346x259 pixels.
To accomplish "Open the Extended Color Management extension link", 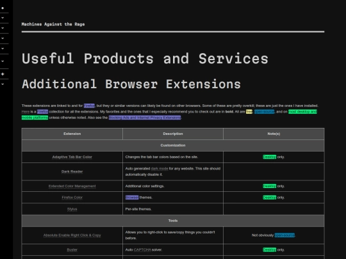I will tap(72, 186).
